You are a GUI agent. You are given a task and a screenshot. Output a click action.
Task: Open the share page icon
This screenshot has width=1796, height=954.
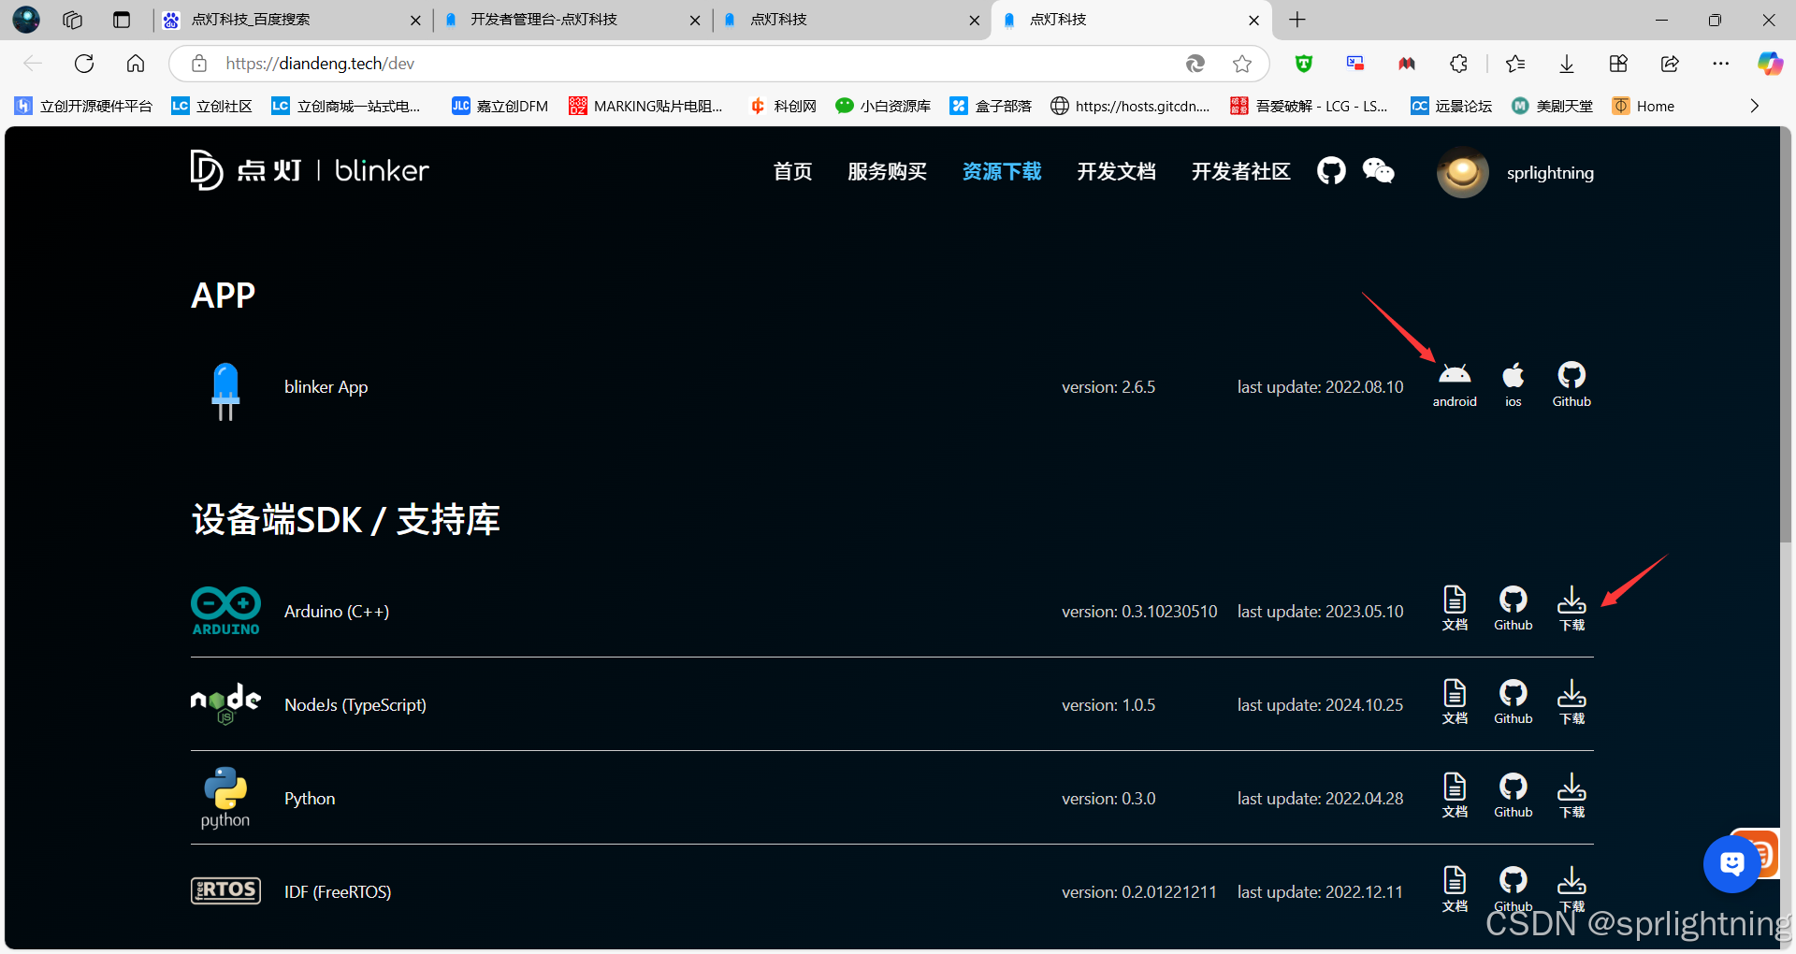[x=1670, y=64]
